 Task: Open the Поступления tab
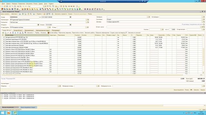point(56,30)
